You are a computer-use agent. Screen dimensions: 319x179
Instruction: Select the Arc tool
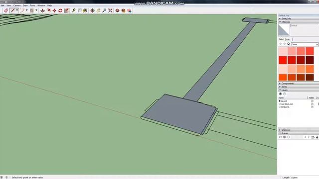point(22,10)
